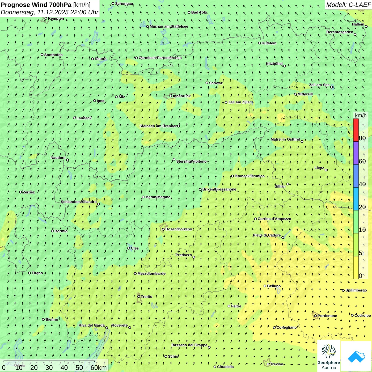Click the 'Zell am Ziller' label
This screenshot has height=372, width=372.
[239, 102]
